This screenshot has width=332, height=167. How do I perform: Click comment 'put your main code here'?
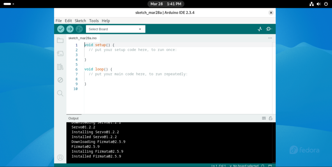138,74
